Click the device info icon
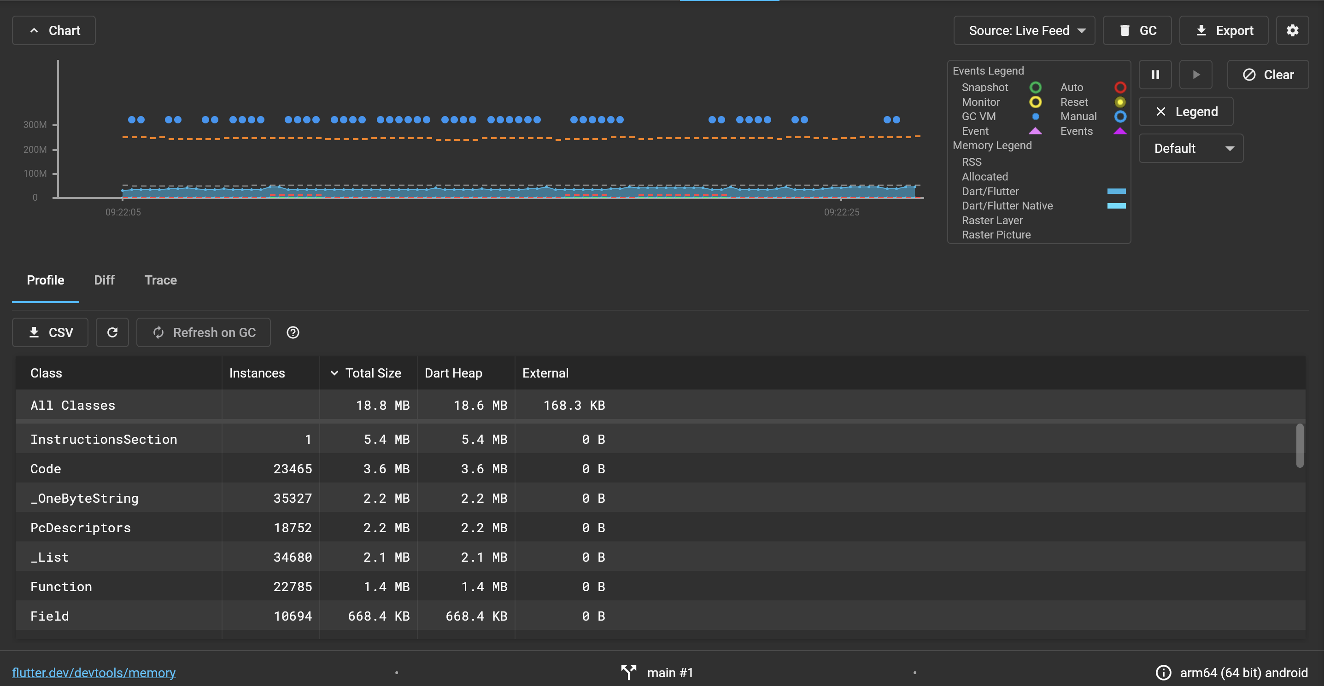The height and width of the screenshot is (686, 1324). click(x=1163, y=673)
